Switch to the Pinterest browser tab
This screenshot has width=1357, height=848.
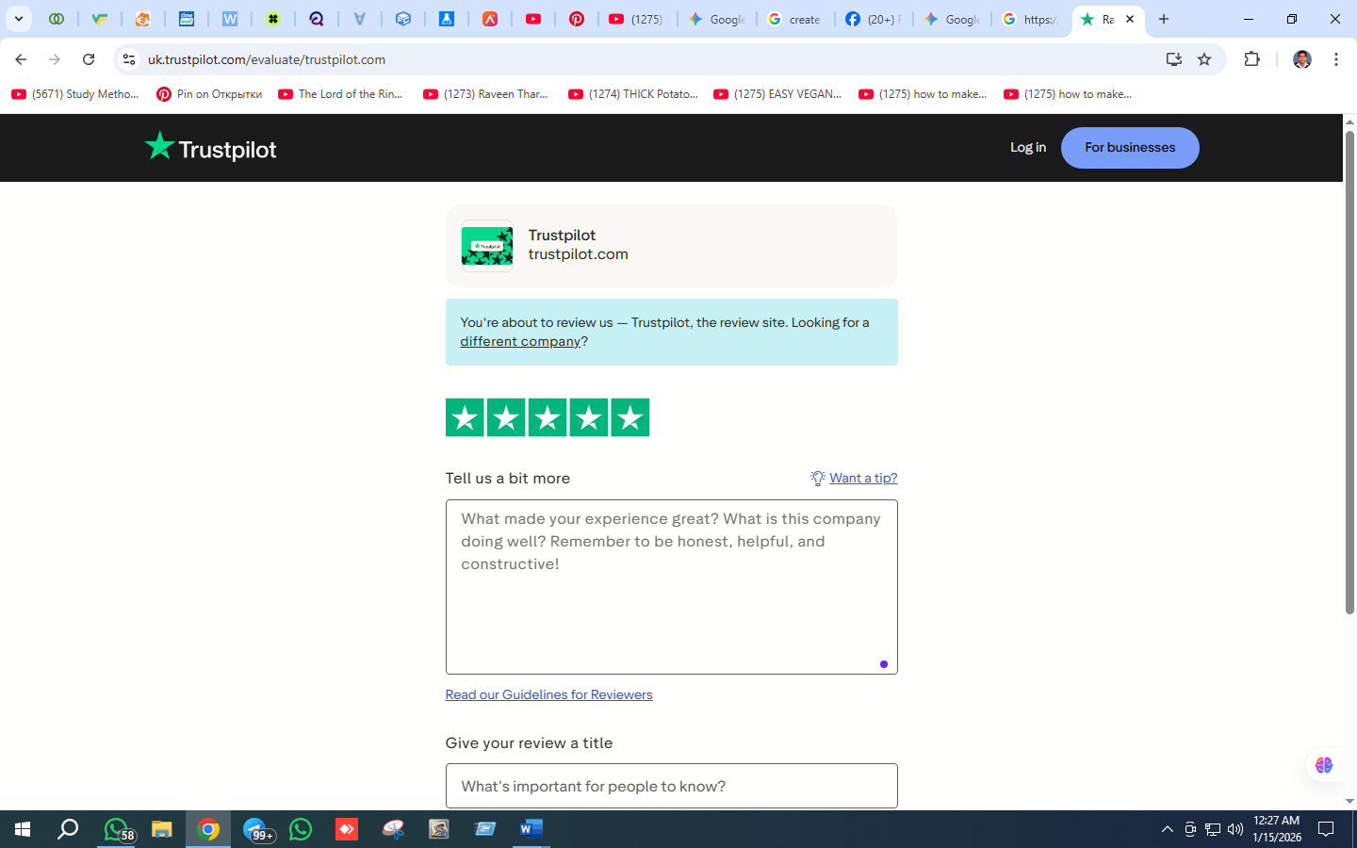tap(577, 19)
